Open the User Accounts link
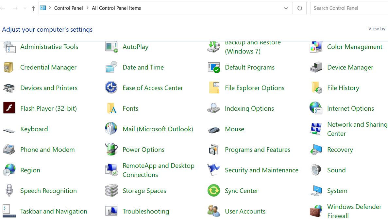 click(245, 211)
